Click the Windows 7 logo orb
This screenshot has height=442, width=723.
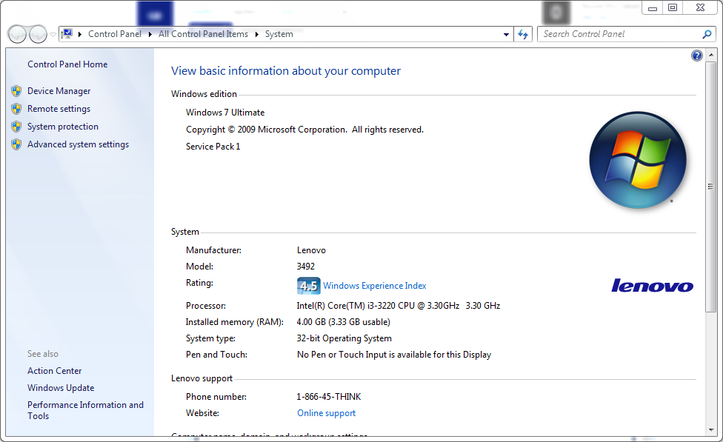point(638,159)
